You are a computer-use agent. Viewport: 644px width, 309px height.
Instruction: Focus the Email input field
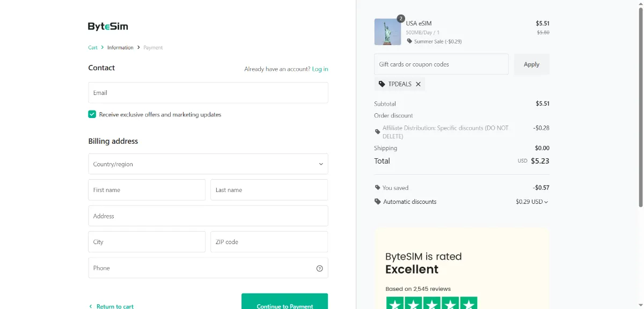[208, 93]
